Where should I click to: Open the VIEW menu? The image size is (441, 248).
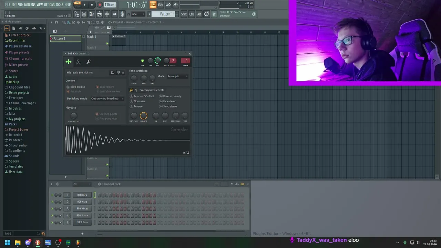tap(40, 5)
